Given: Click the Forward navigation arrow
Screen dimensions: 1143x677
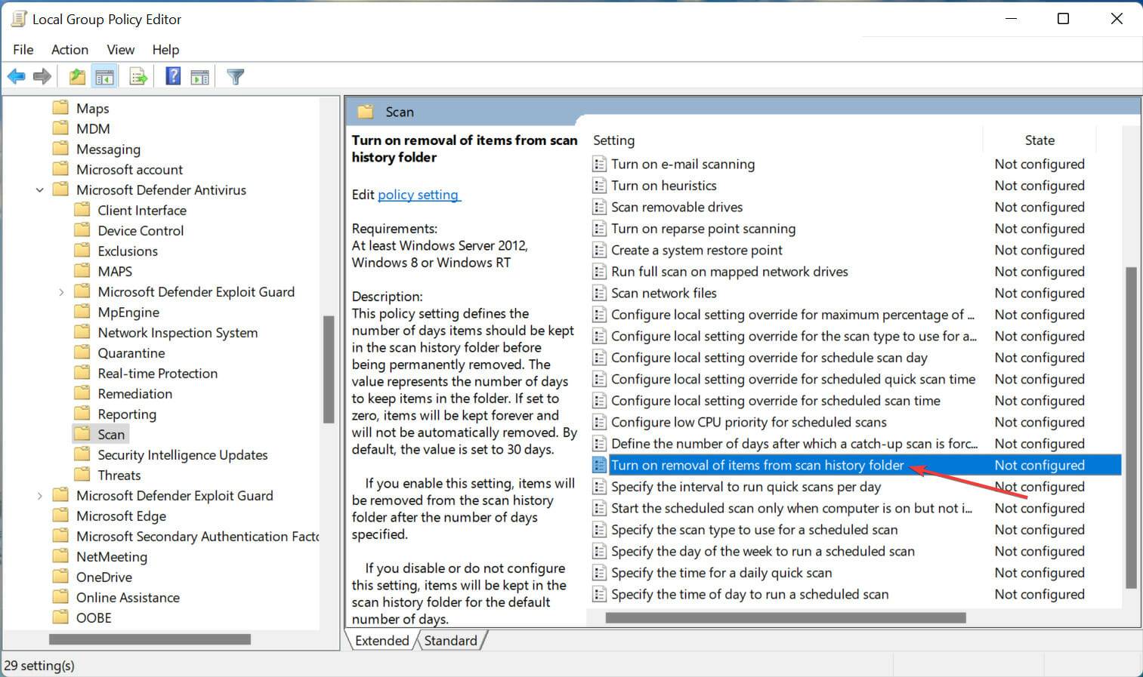Looking at the screenshot, I should pyautogui.click(x=43, y=75).
